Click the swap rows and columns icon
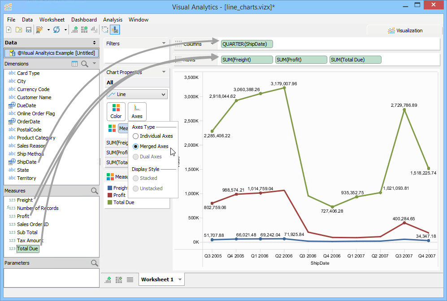 coord(105,30)
